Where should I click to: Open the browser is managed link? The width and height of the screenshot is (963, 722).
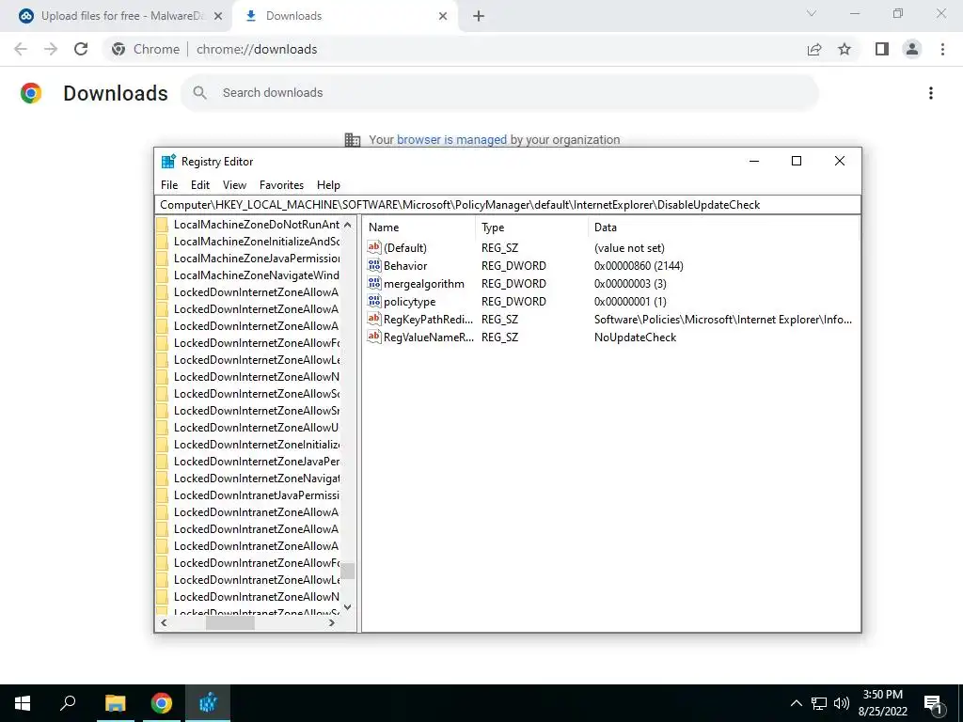(x=451, y=139)
